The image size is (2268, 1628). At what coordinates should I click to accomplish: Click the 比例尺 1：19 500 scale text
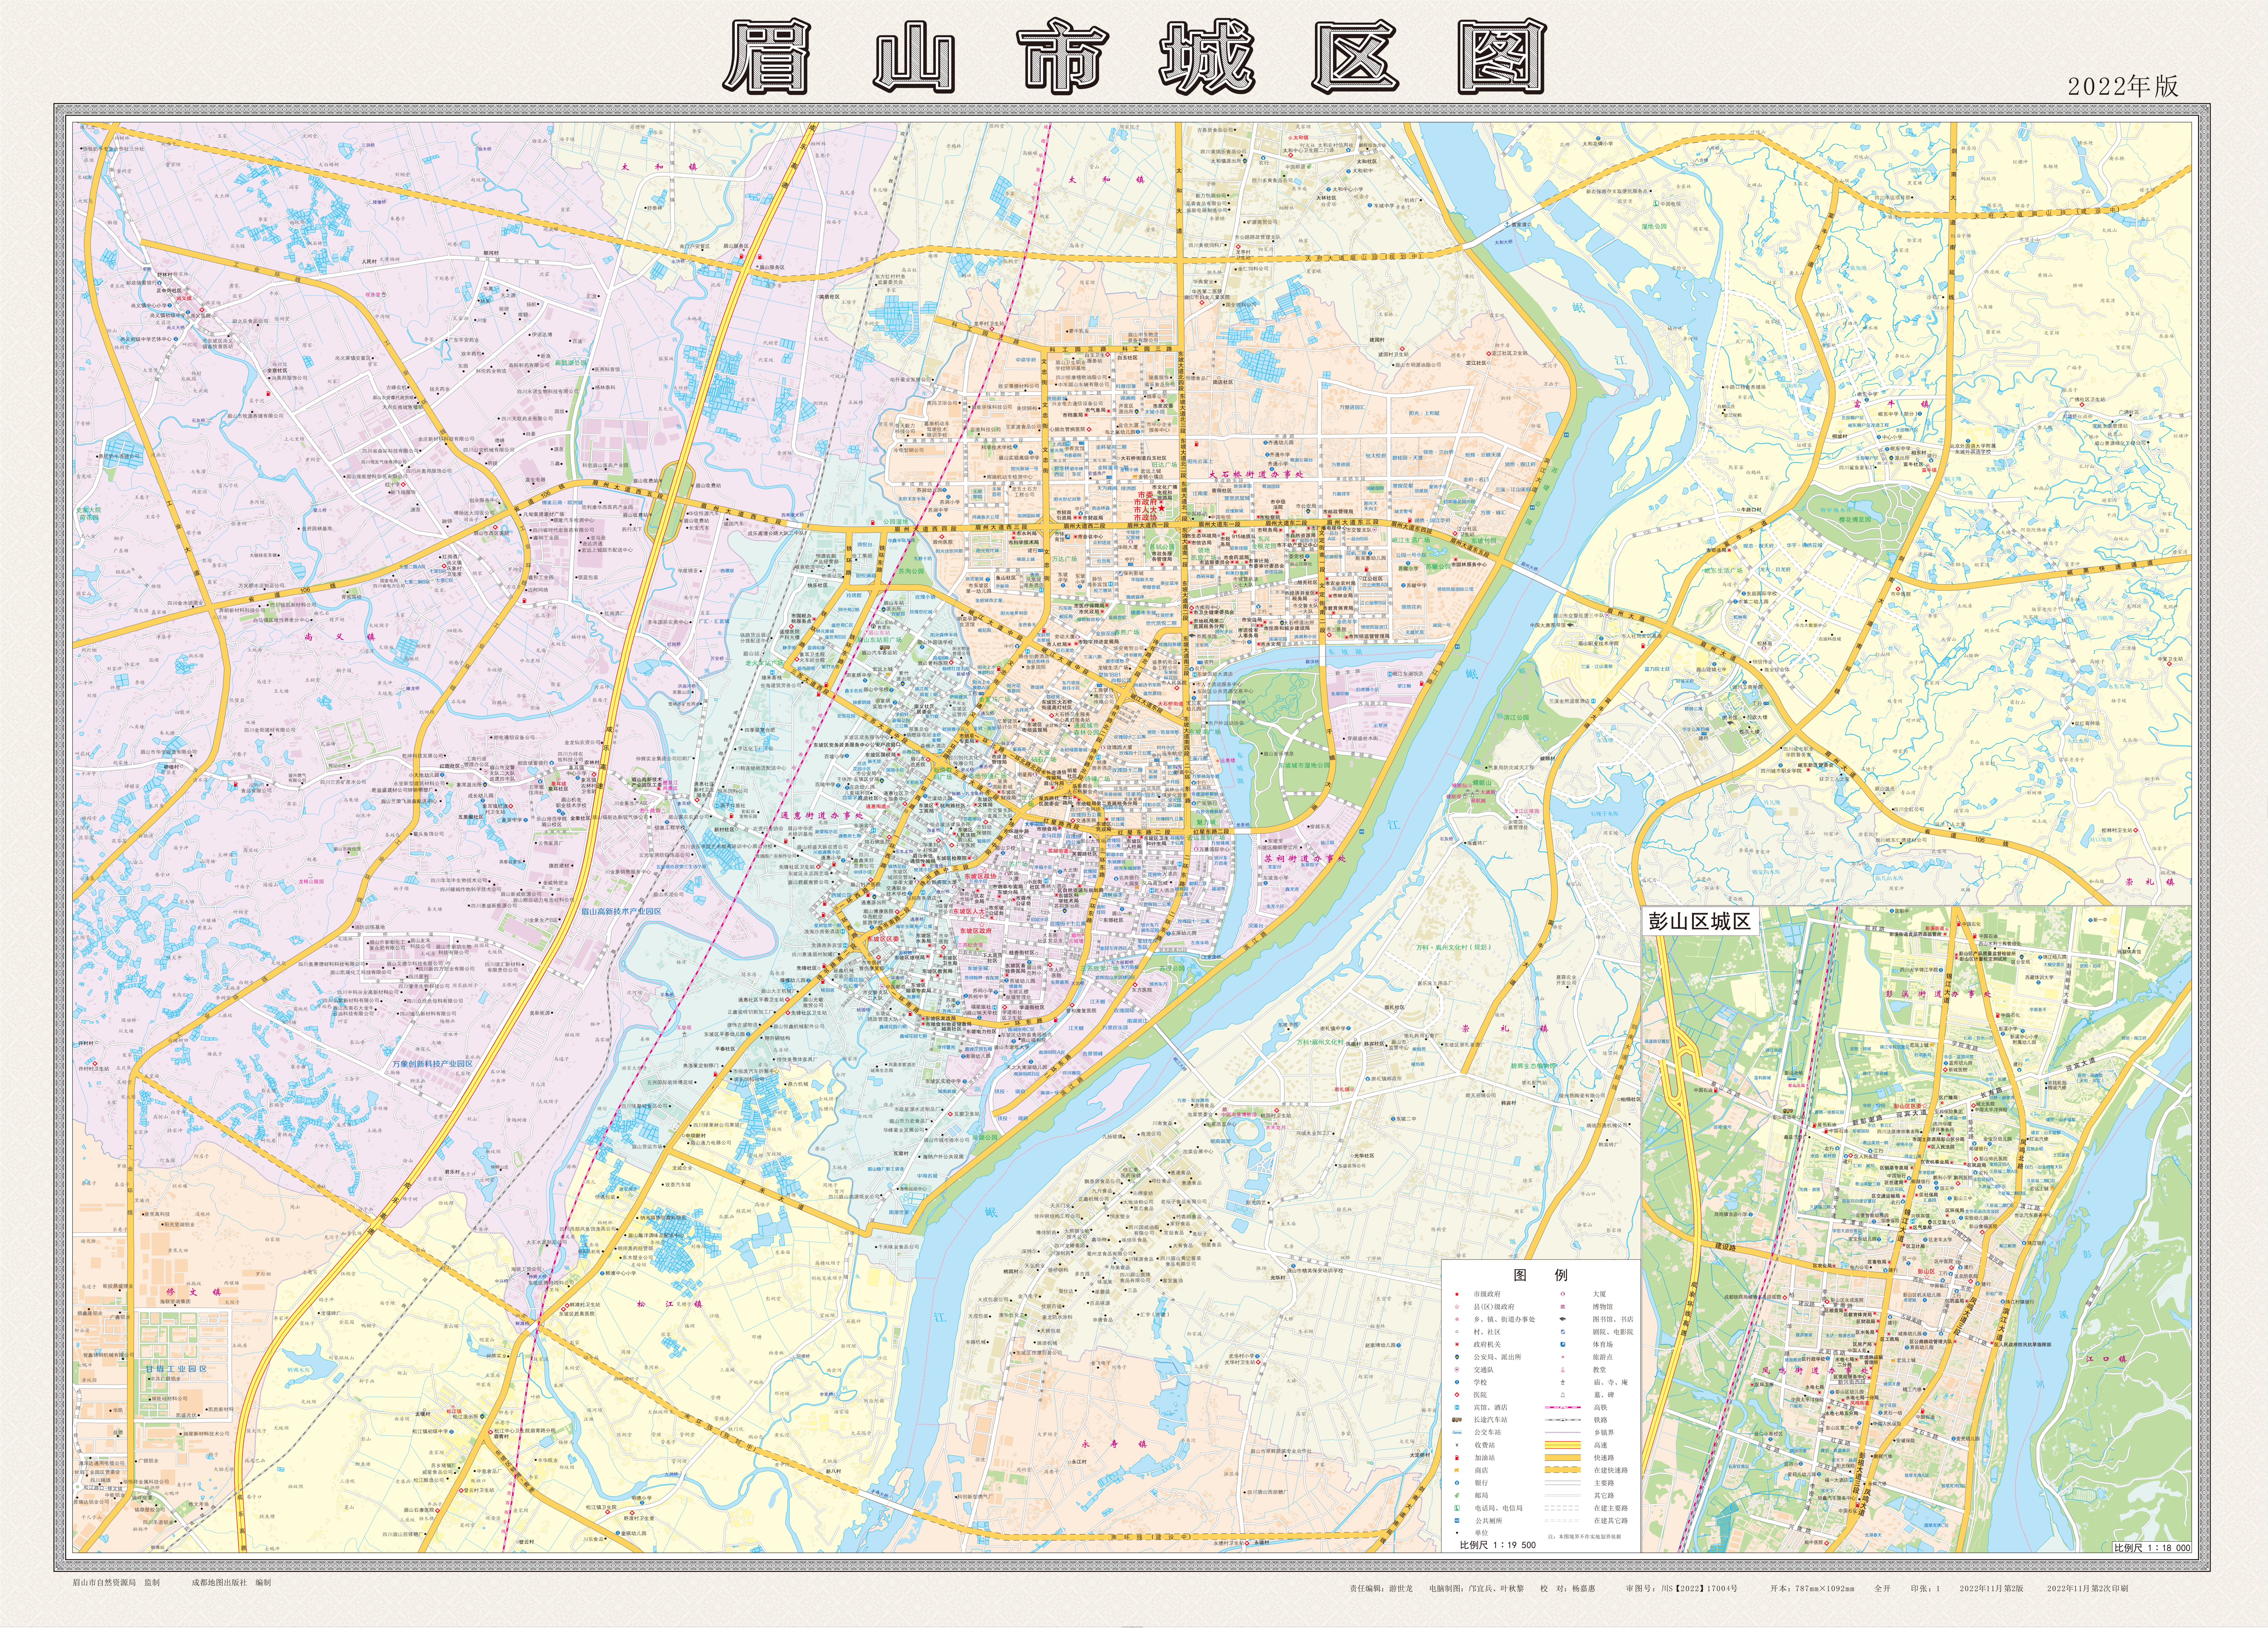(1498, 1545)
